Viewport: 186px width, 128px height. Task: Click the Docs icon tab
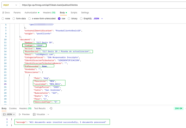(x=6, y=13)
